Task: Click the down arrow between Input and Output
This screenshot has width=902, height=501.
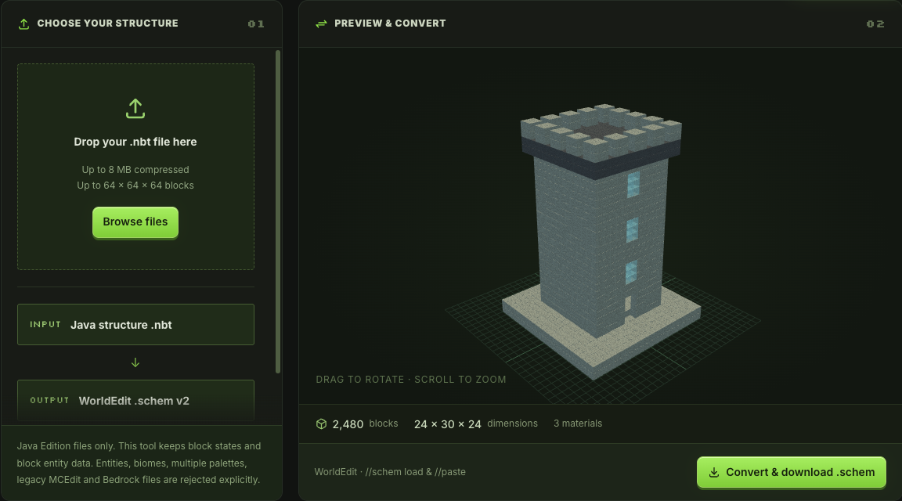Action: pyautogui.click(x=135, y=362)
